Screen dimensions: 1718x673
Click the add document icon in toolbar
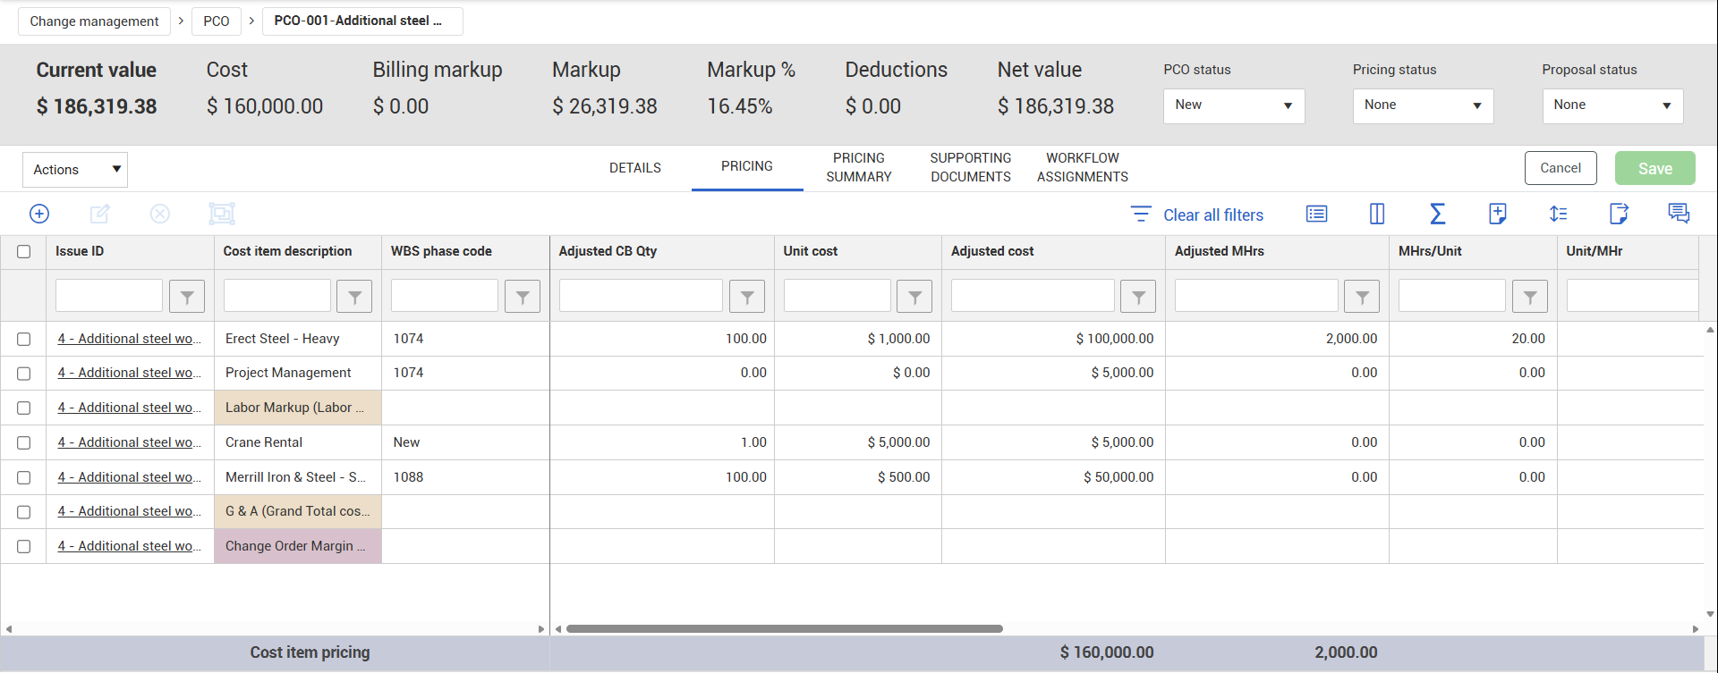[1497, 214]
